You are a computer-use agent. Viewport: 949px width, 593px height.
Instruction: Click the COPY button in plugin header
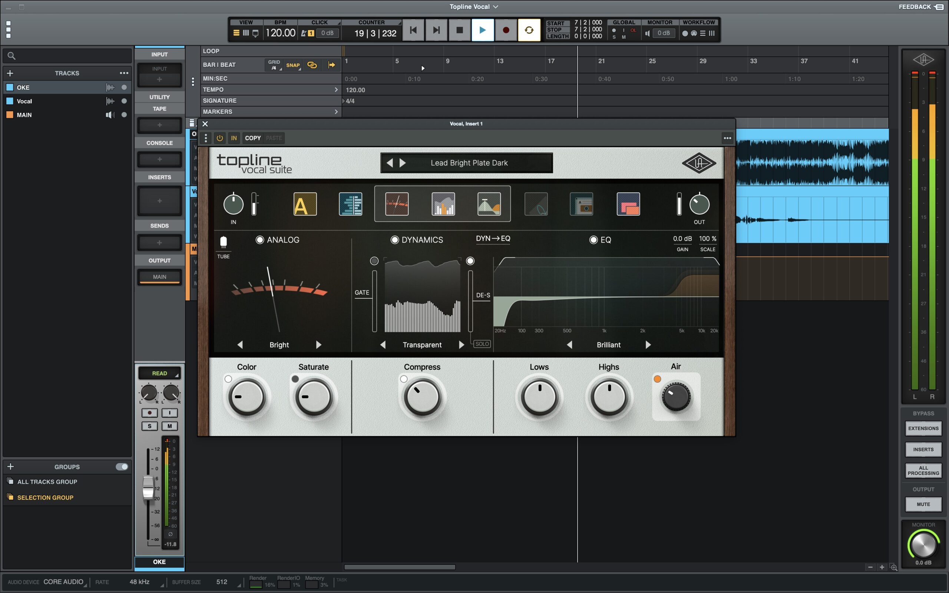pyautogui.click(x=252, y=138)
